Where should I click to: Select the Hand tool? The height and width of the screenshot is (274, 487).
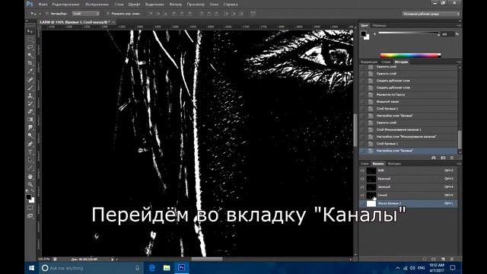coord(30,177)
